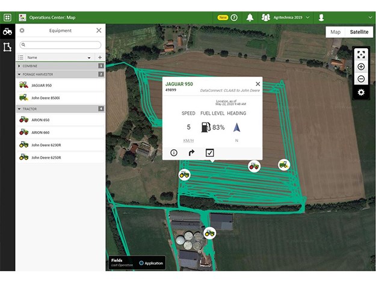This screenshot has height=282, width=376.
Task: Switch to Map view tab
Action: coord(336,32)
